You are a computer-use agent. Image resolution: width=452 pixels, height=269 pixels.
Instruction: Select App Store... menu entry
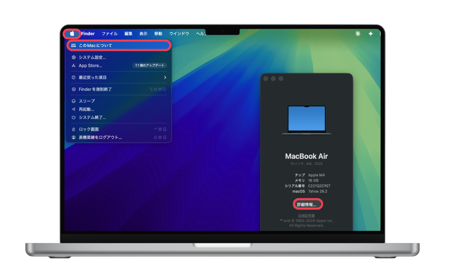point(119,66)
